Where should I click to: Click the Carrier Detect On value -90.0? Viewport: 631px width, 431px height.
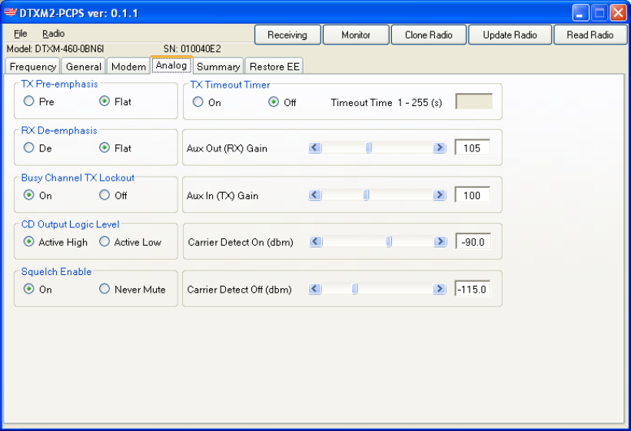[473, 241]
